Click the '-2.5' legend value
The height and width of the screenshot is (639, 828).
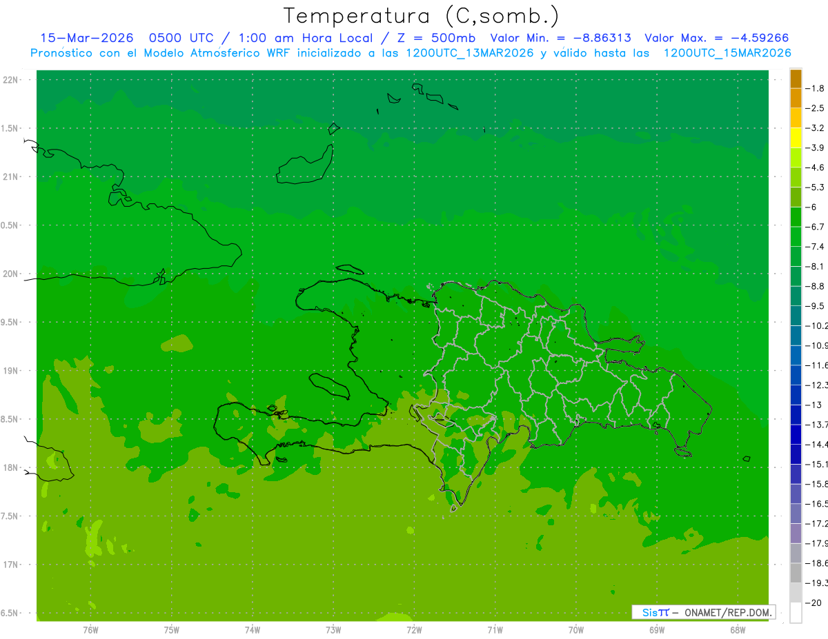(815, 108)
